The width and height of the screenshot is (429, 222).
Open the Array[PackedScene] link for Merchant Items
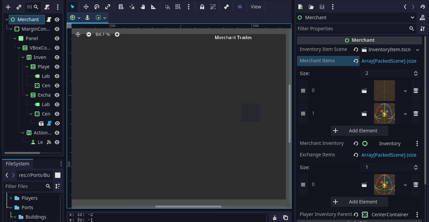(x=388, y=61)
